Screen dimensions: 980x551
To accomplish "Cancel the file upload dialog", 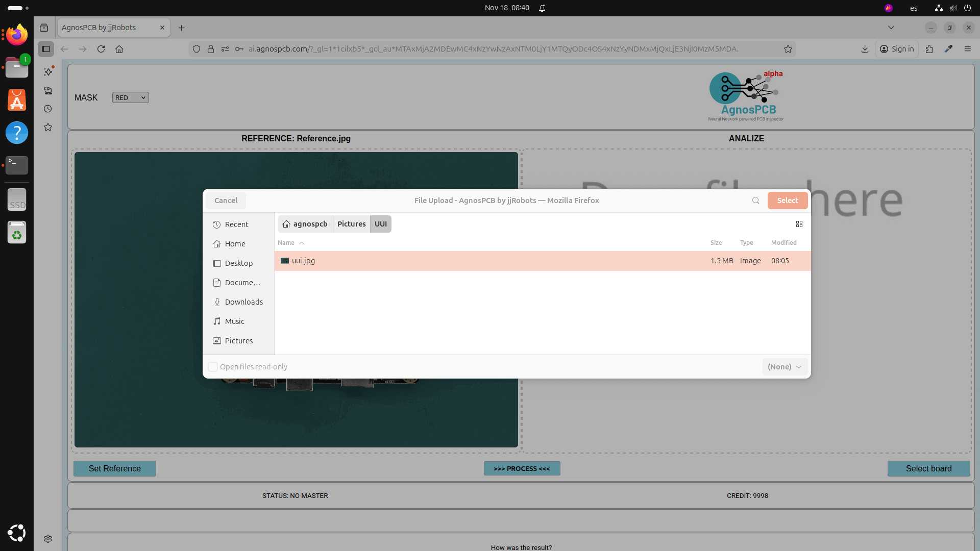I will click(226, 201).
